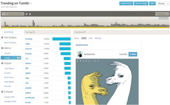Click the left orange timeline handle
170x105 pixels.
(x=2, y=28)
